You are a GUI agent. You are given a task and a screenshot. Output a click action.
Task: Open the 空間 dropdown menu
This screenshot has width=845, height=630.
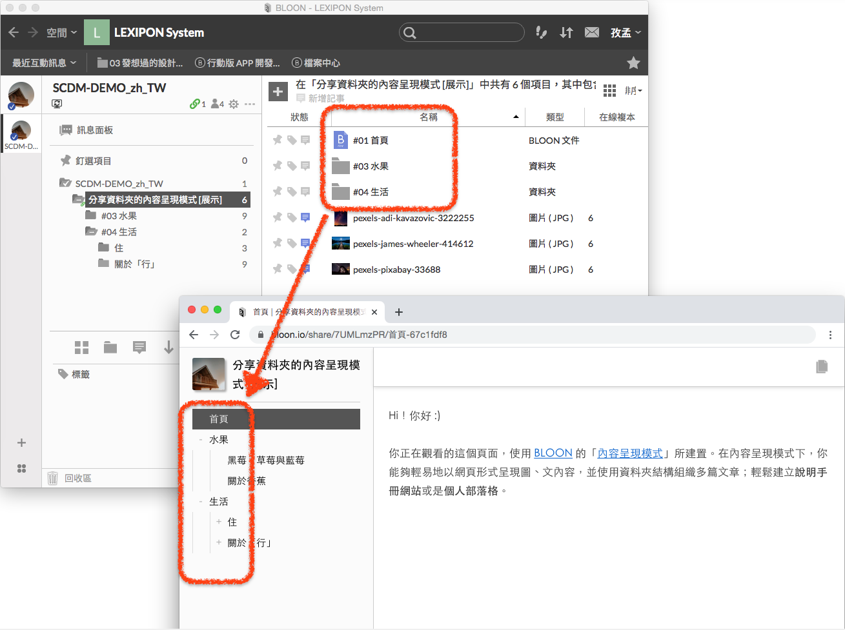click(62, 32)
